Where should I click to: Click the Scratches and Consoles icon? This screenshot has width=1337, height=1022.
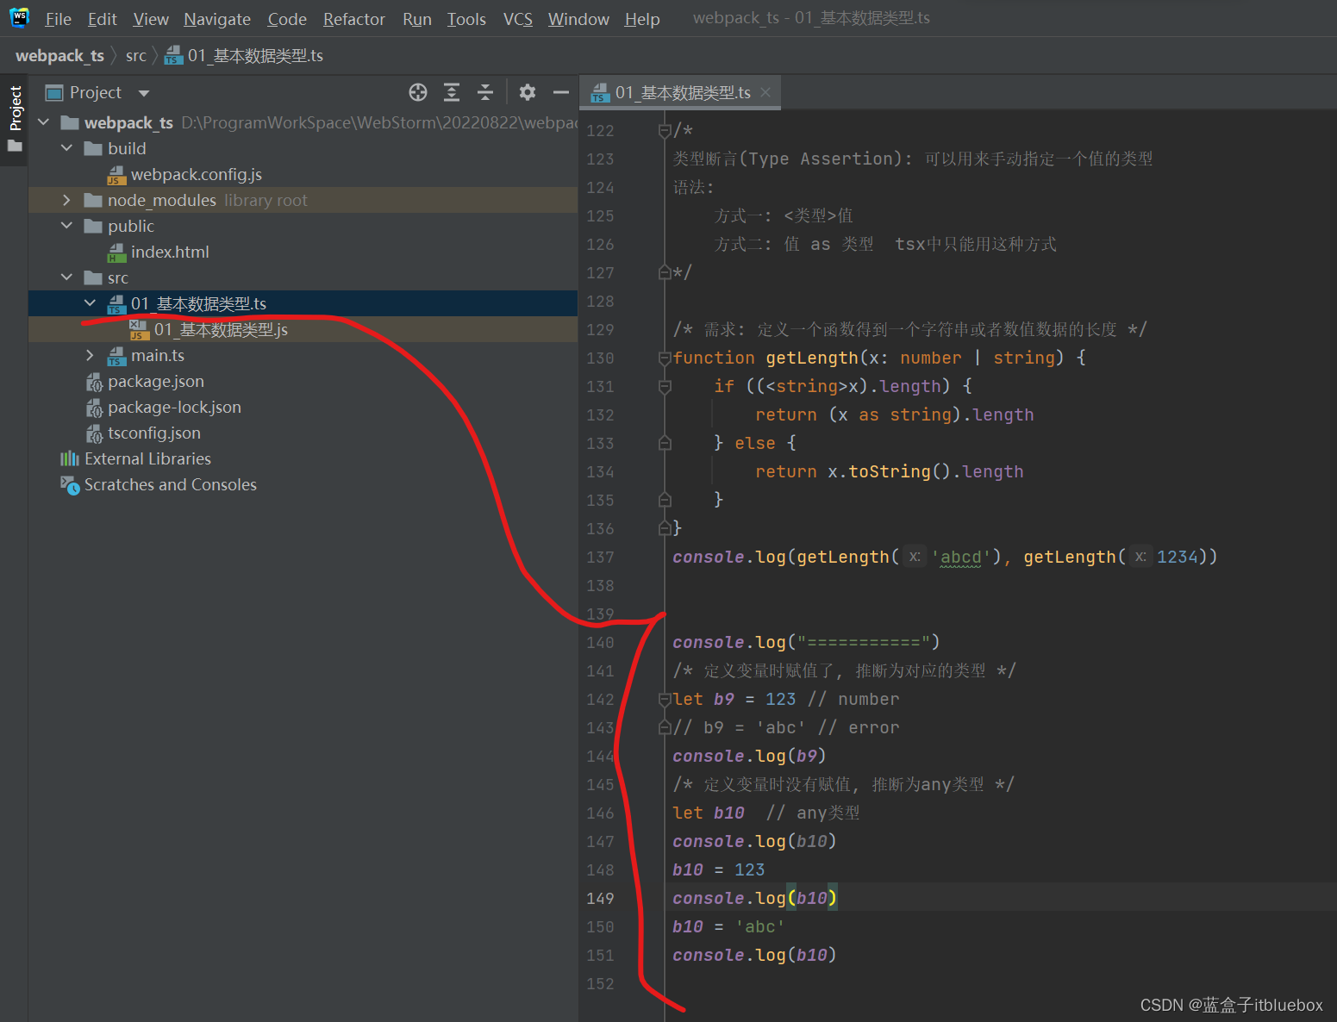(70, 485)
